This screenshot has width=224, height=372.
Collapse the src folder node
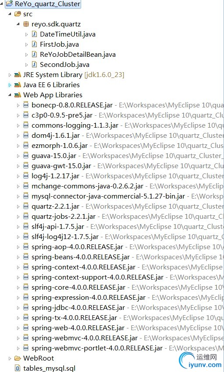pyautogui.click(x=10, y=14)
